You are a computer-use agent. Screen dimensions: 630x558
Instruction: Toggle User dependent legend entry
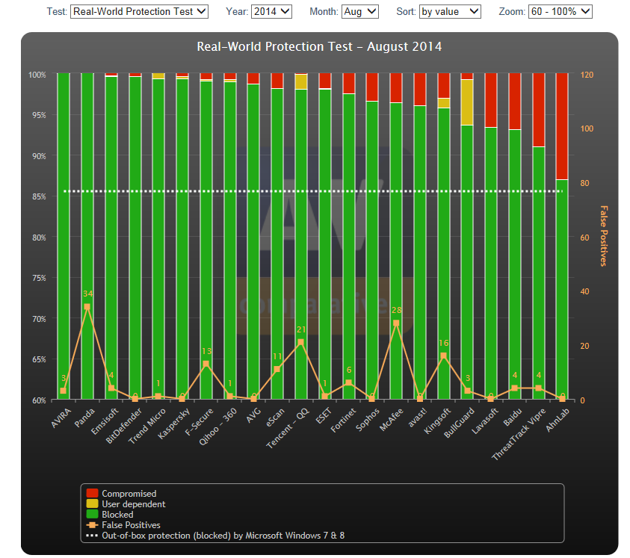(x=133, y=504)
